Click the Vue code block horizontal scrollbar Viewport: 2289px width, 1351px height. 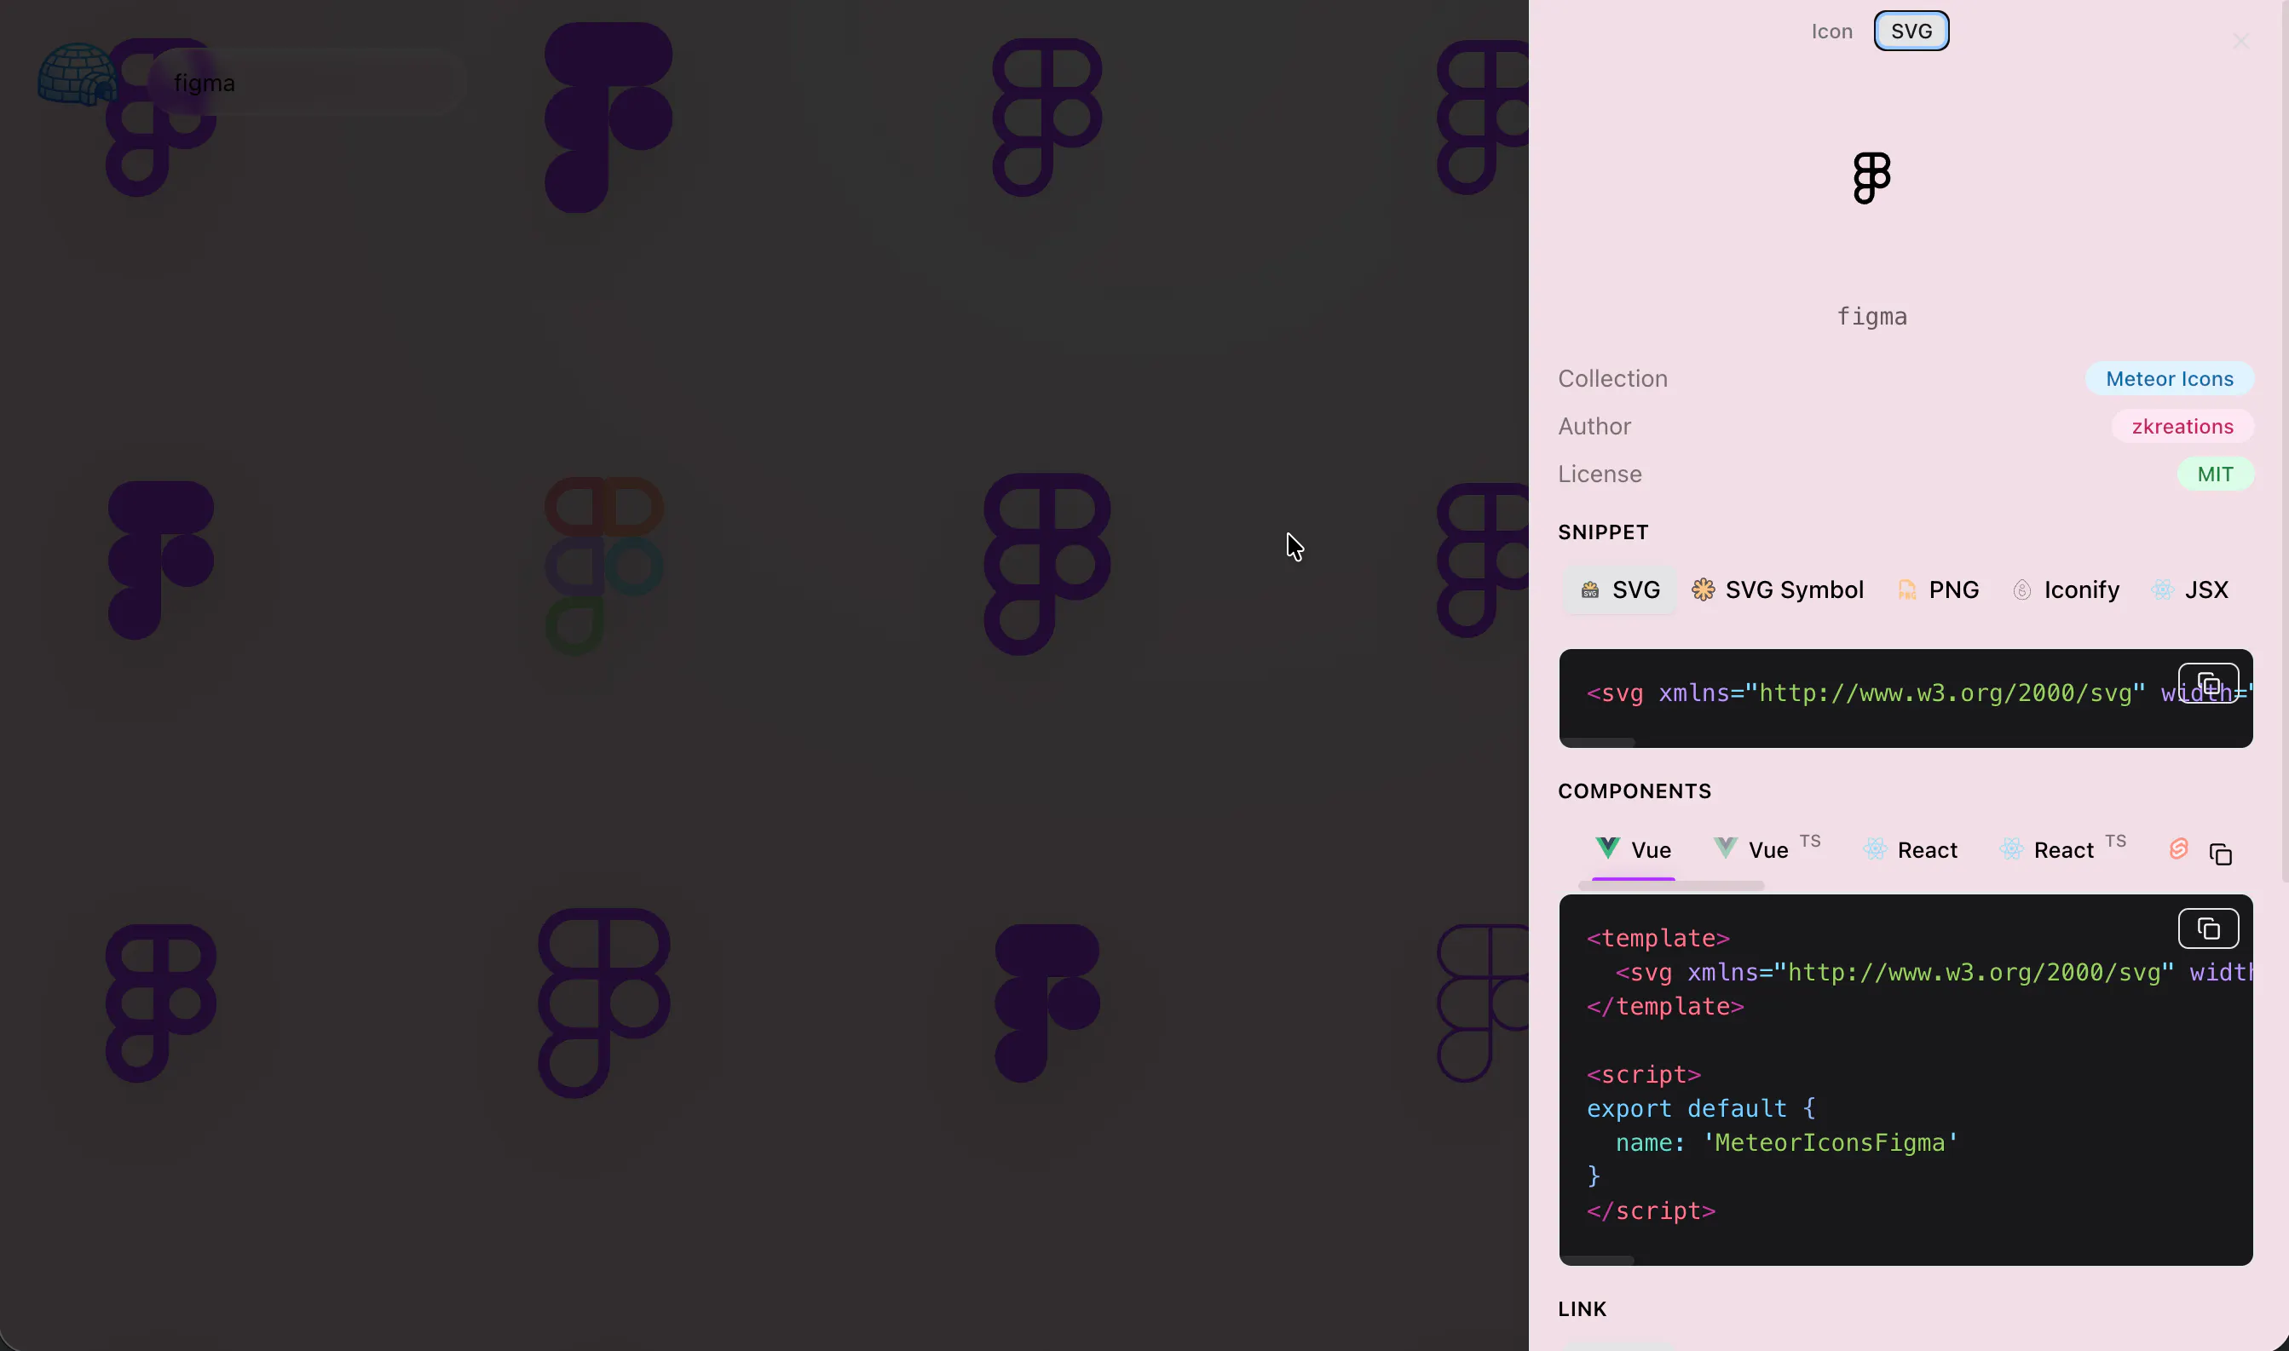[x=1598, y=1261]
